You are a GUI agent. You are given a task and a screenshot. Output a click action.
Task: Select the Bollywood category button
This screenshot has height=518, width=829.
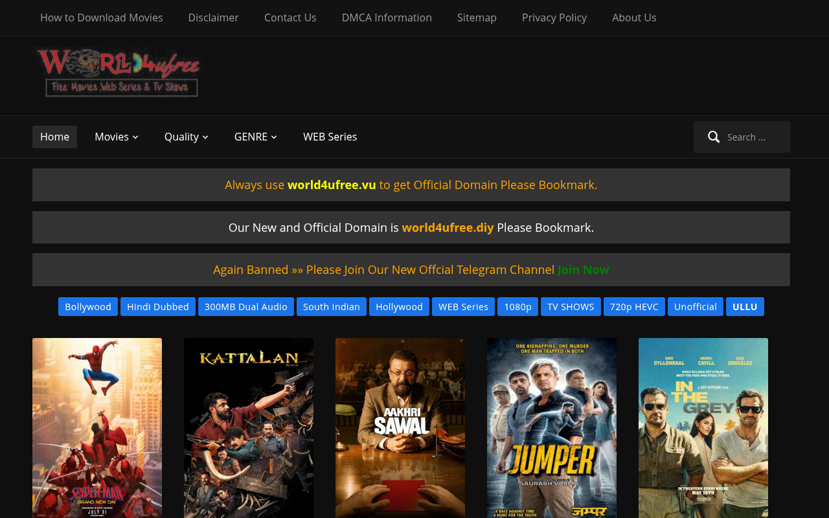(88, 306)
